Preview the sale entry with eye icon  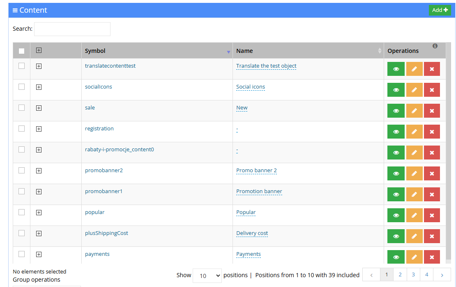(x=396, y=111)
